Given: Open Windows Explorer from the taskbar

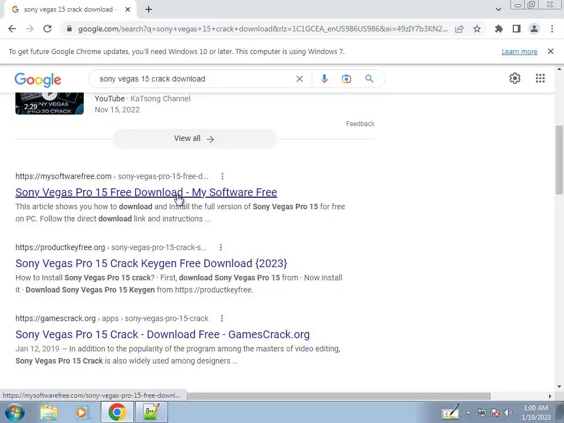Looking at the screenshot, I should click(49, 412).
